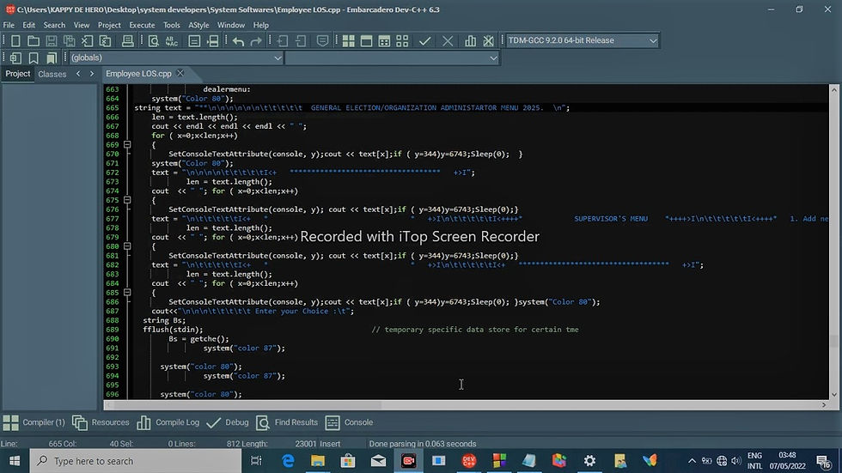
Task: Click the Rebuild All icon
Action: [402, 40]
